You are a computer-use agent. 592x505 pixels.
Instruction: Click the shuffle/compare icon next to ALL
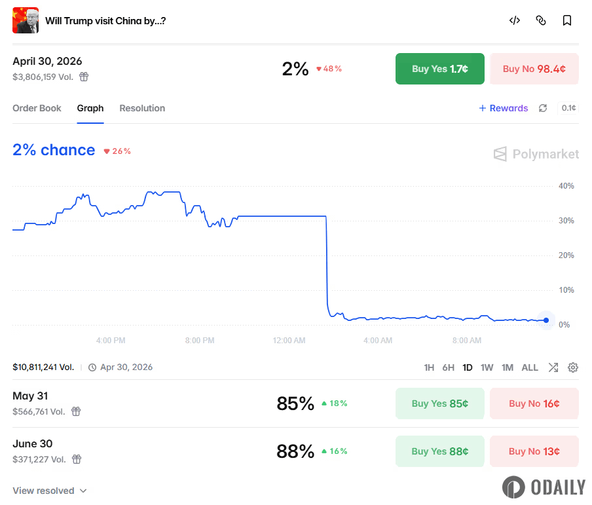click(553, 367)
